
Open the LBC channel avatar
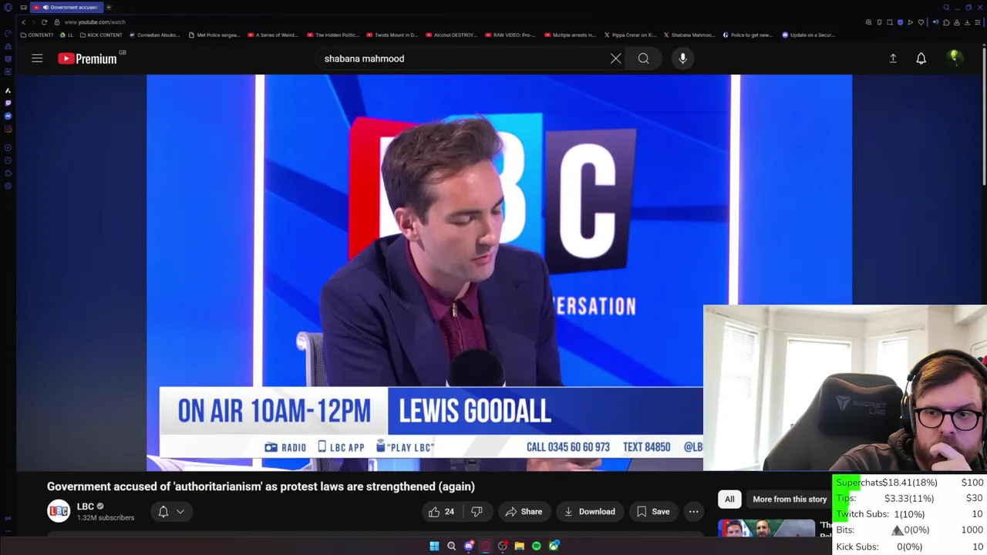point(59,511)
